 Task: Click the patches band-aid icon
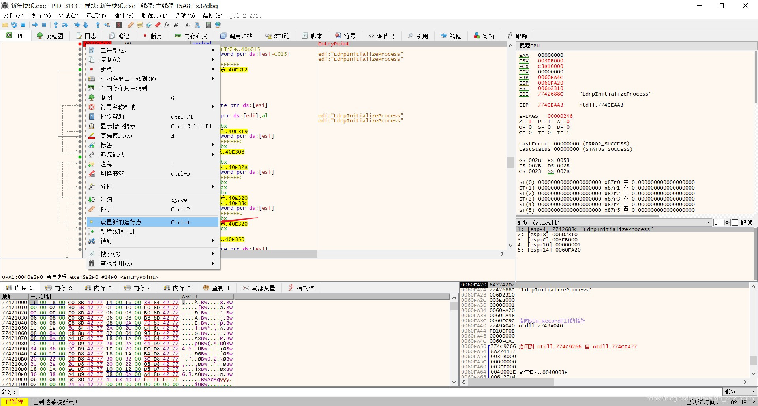130,25
